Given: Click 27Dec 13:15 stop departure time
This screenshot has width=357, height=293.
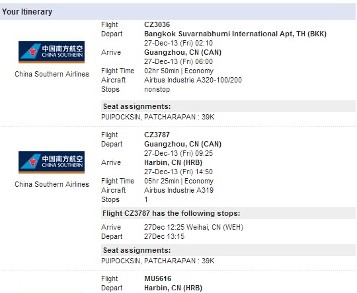Looking at the screenshot, I should pos(165,236).
